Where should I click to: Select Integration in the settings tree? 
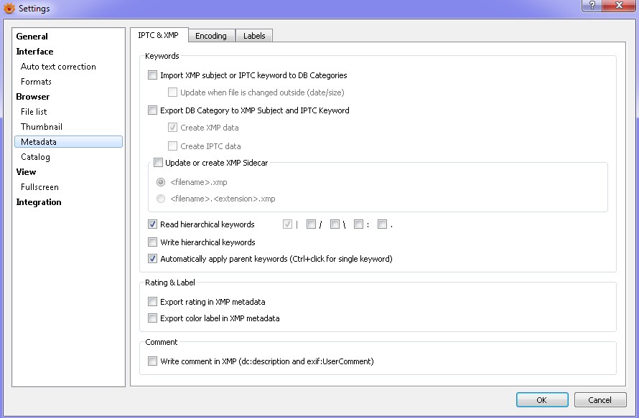click(x=39, y=202)
